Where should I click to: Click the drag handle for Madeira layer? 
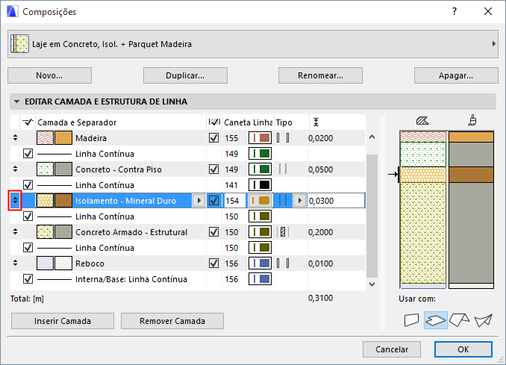coord(15,138)
